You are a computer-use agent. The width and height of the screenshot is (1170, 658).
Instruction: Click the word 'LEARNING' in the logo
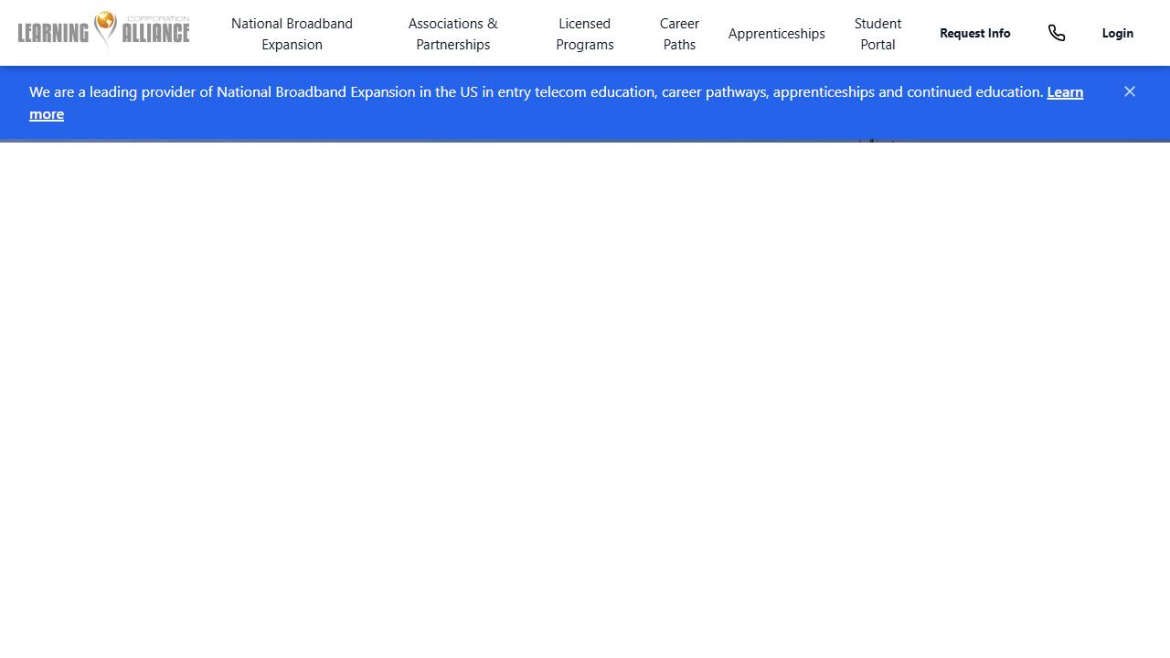pos(53,35)
